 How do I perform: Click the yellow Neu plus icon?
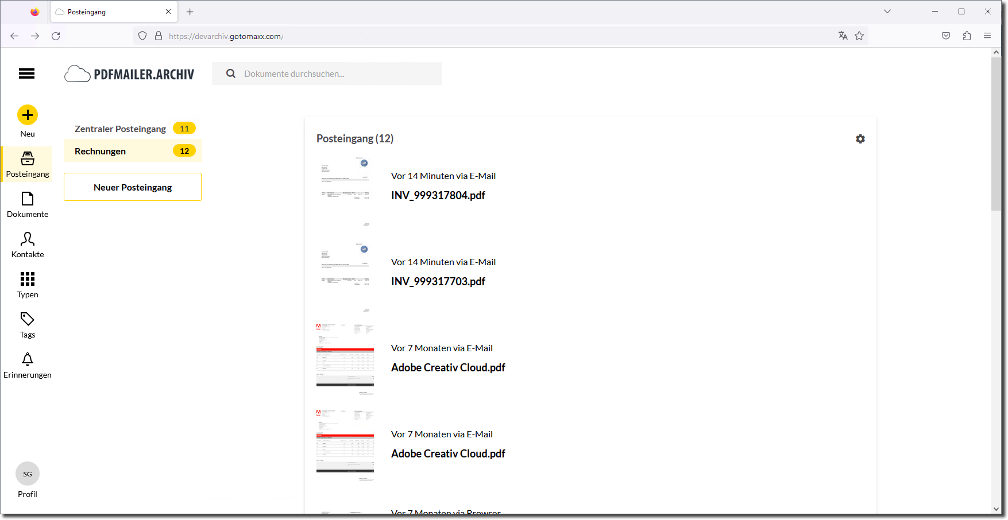tap(27, 115)
